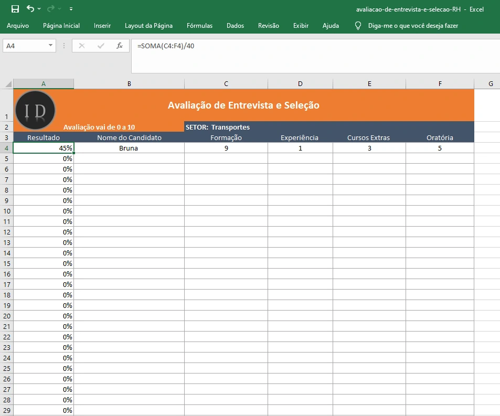The width and height of the screenshot is (500, 416).
Task: Select cell containing Bruna
Action: click(x=129, y=148)
